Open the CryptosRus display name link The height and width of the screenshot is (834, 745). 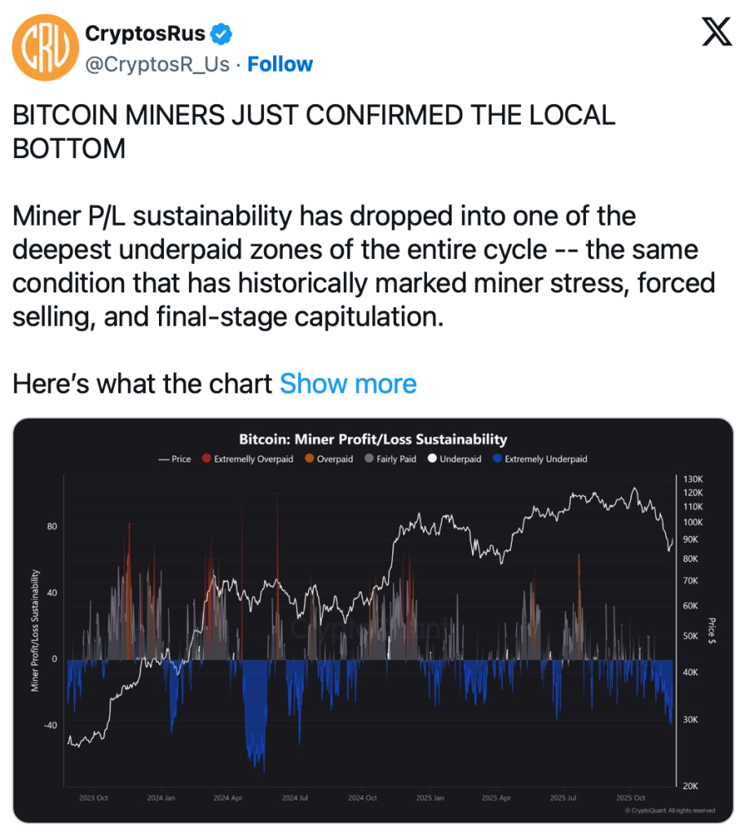click(x=145, y=34)
